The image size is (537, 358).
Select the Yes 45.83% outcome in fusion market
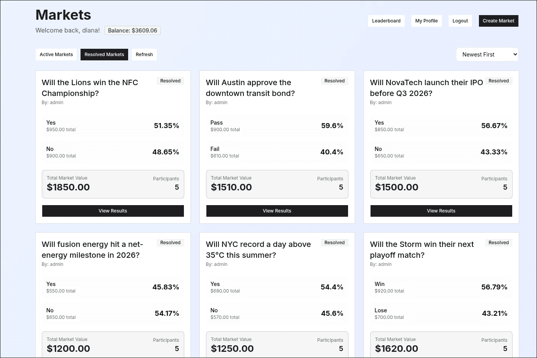[x=113, y=287]
